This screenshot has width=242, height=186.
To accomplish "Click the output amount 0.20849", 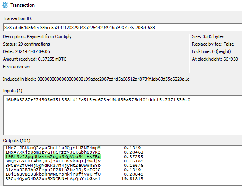I will [133, 174].
